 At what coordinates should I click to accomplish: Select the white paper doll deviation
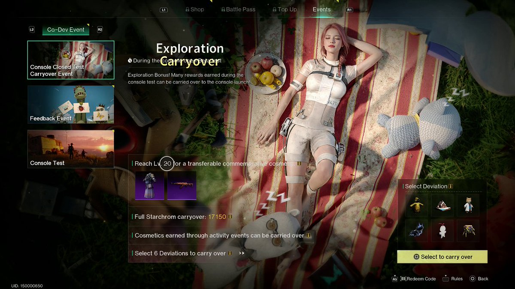[x=442, y=231]
